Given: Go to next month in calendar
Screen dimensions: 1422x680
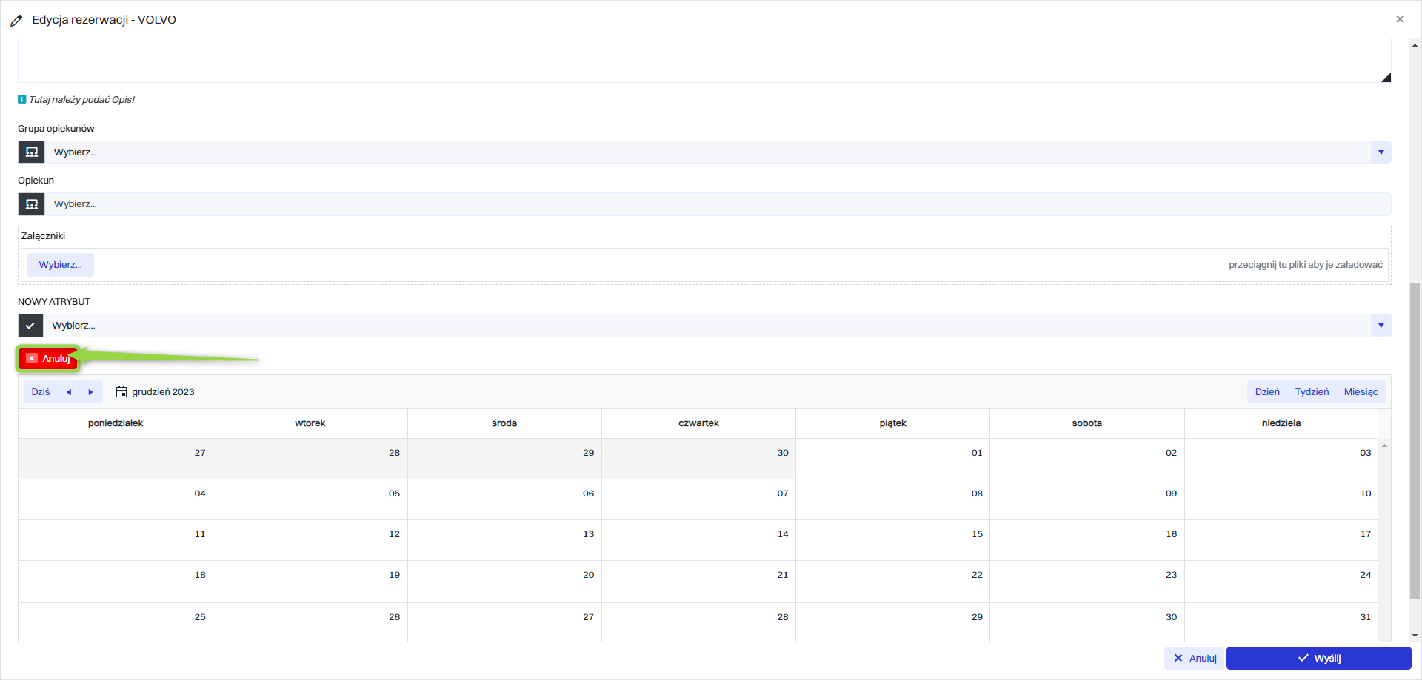Looking at the screenshot, I should [x=90, y=392].
